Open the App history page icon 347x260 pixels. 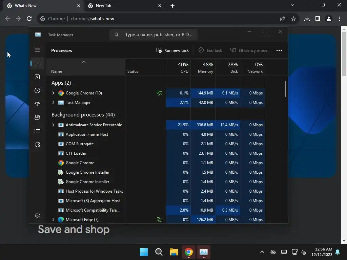coord(37,90)
